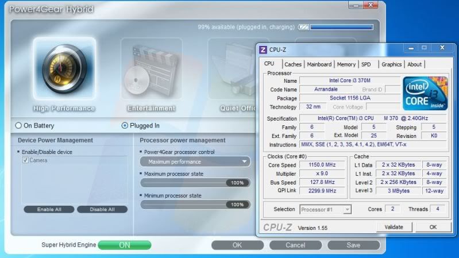
Task: Click the OK button in CPU-Z
Action: coord(433,227)
